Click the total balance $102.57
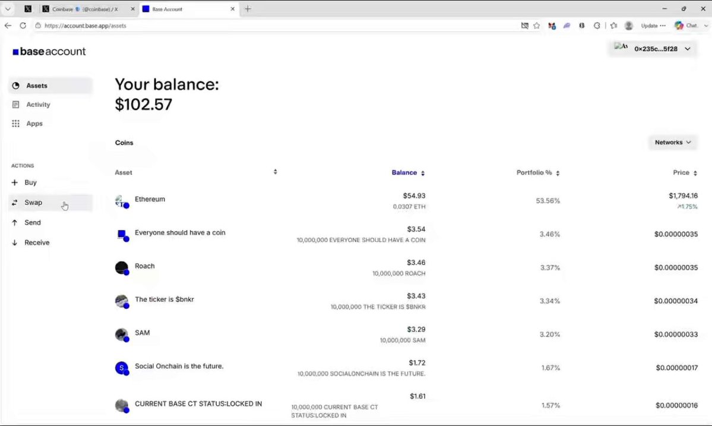This screenshot has width=712, height=426. point(144,105)
